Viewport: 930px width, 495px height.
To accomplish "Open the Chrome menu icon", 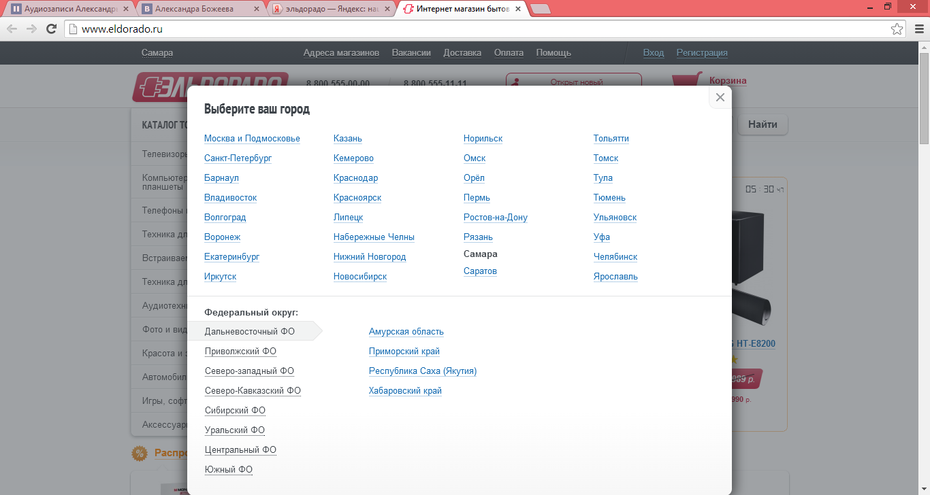I will (918, 29).
